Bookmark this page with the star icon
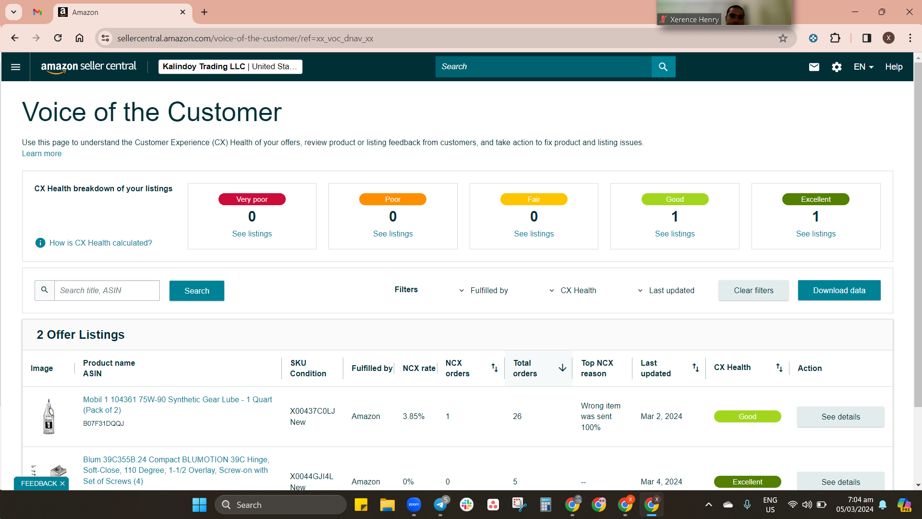Viewport: 922px width, 519px height. [x=783, y=38]
